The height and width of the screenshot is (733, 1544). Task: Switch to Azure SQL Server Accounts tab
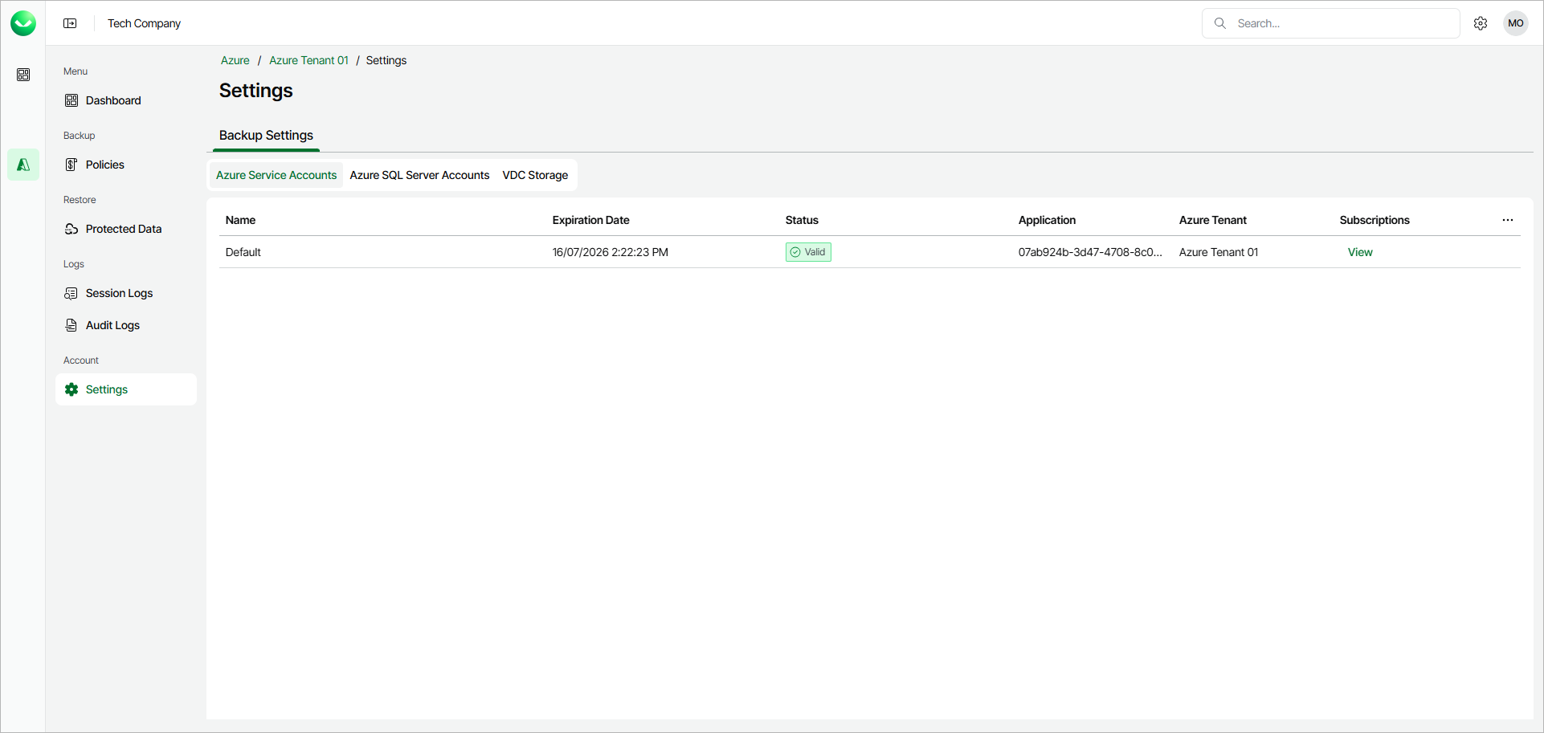point(419,175)
